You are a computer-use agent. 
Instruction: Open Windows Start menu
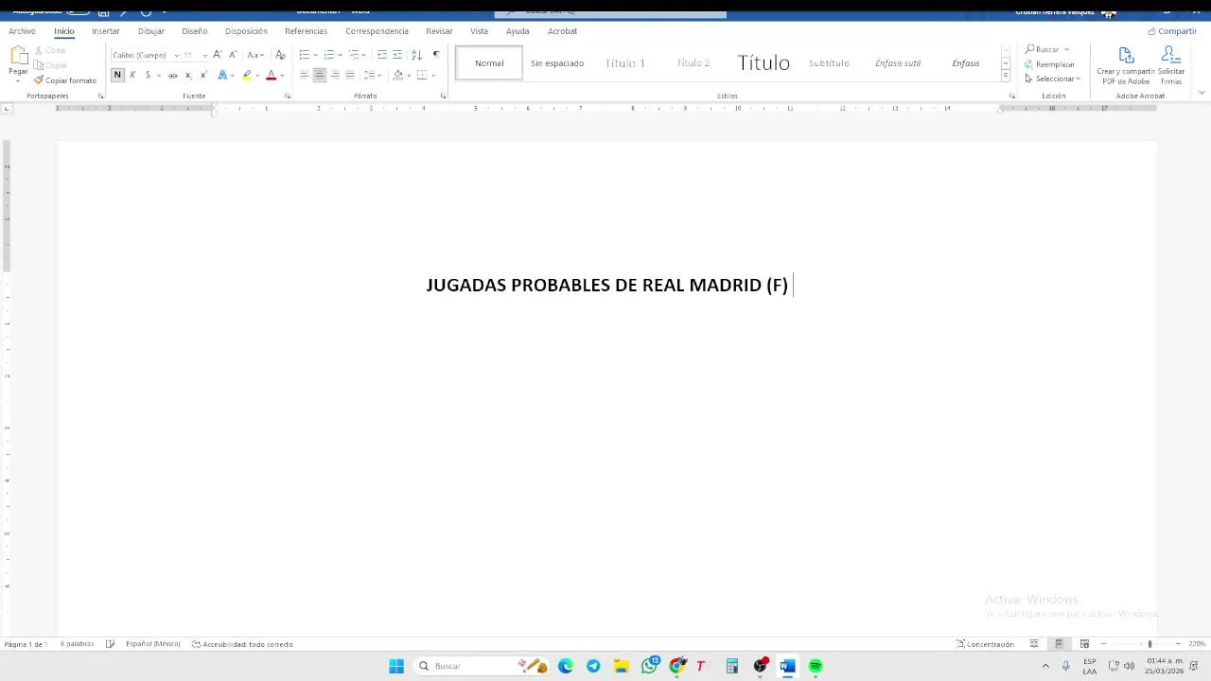[x=396, y=666]
